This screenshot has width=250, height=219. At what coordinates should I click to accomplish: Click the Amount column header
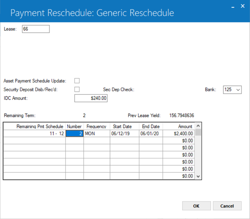pos(179,126)
